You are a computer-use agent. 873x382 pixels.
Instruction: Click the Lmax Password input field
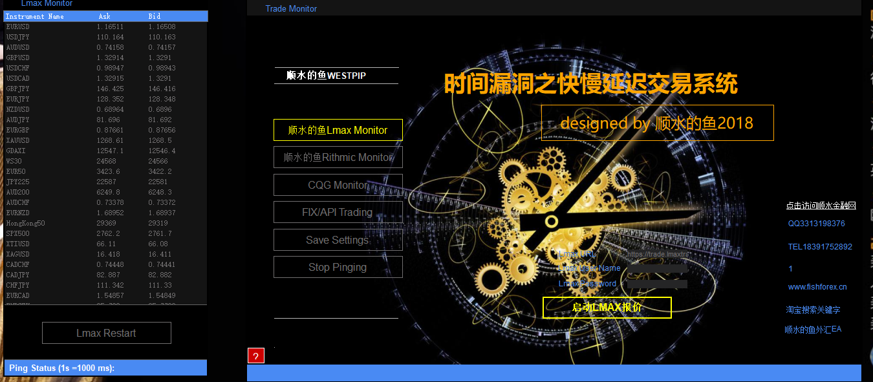658,284
